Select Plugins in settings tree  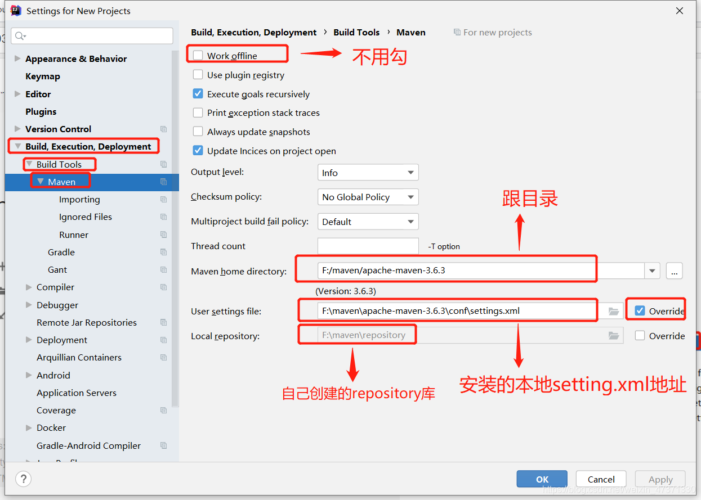click(x=41, y=111)
